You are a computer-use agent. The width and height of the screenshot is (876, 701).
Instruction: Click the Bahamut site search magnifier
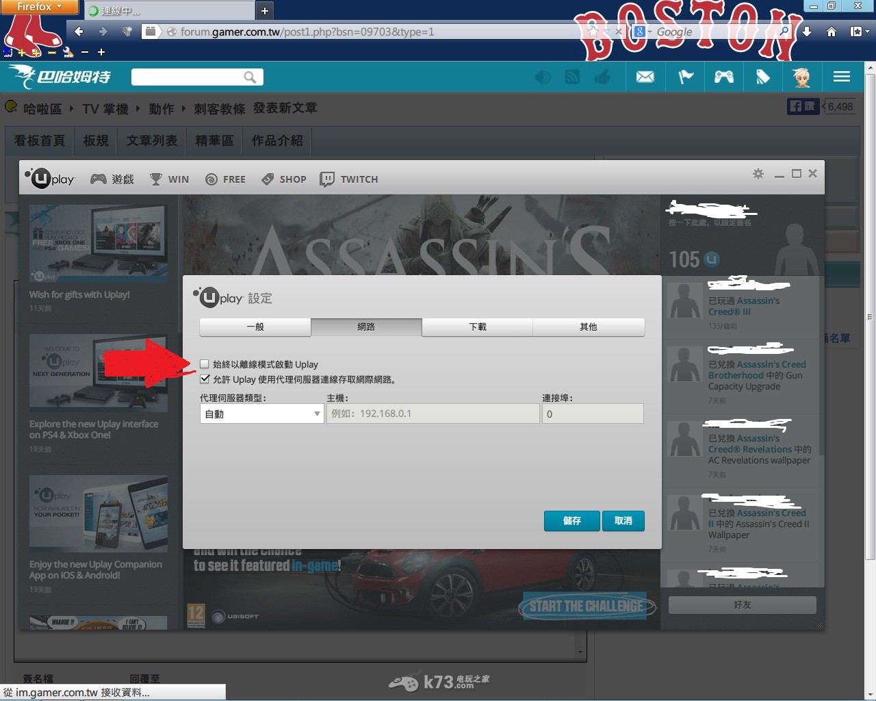coord(250,77)
